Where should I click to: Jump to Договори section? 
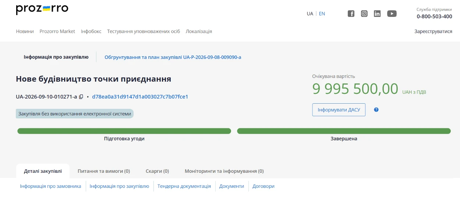point(263,186)
